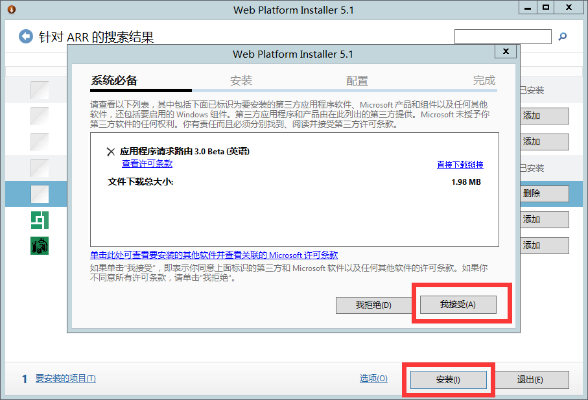Click the title bar app icon
The height and width of the screenshot is (400, 588).
[x=11, y=9]
